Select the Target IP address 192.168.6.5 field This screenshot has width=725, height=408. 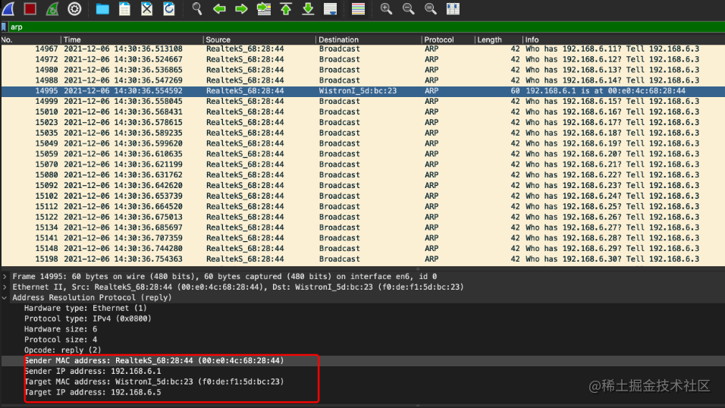pos(93,393)
